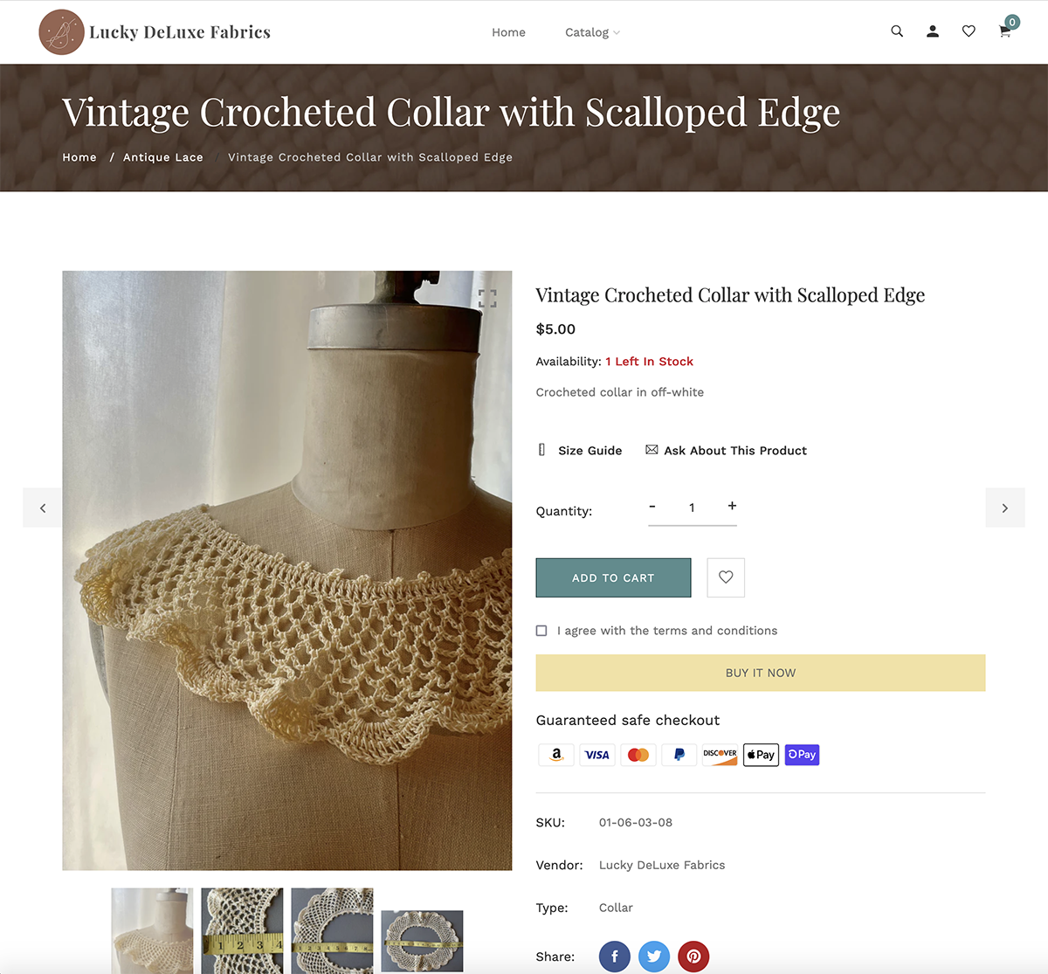Expand product image with fullscreen icon

[x=487, y=299]
